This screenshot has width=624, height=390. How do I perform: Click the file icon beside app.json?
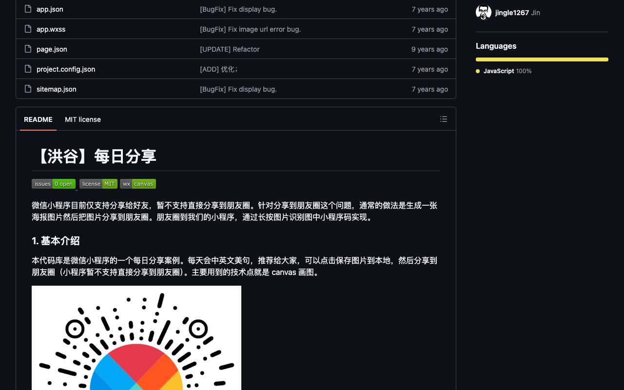28,9
